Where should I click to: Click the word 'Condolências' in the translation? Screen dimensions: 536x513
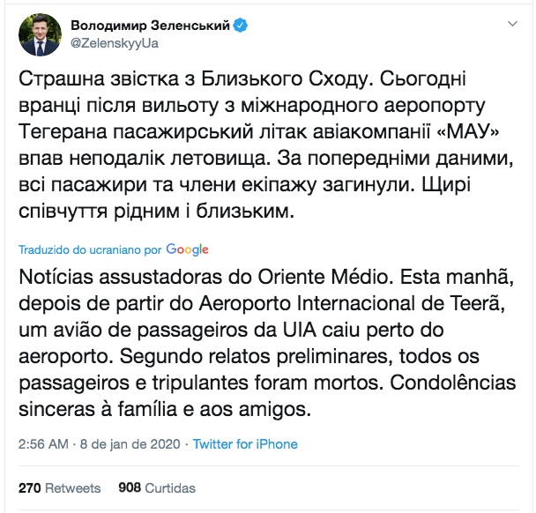pos(440,384)
